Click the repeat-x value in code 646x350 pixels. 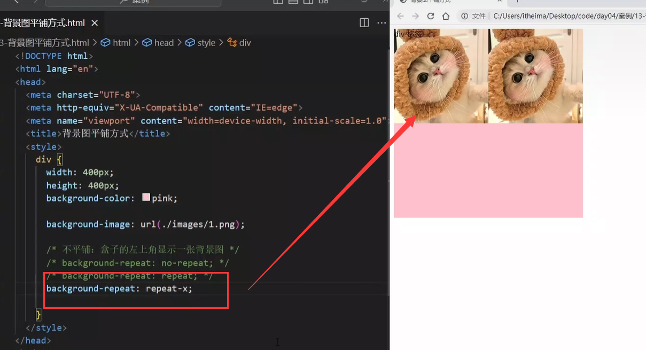point(168,289)
